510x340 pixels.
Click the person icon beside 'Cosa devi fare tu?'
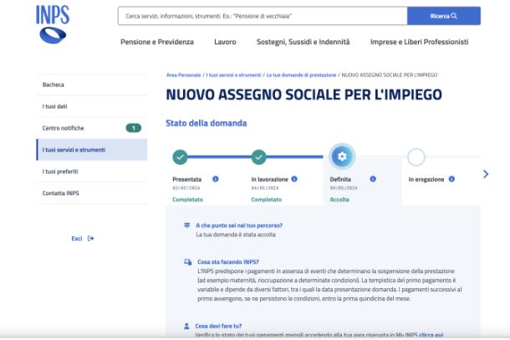[x=186, y=326]
